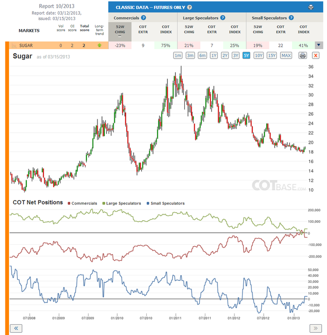Image resolution: width=327 pixels, height=335 pixels.
Task: Click the Report 10/2013 heading
Action: click(x=57, y=6)
